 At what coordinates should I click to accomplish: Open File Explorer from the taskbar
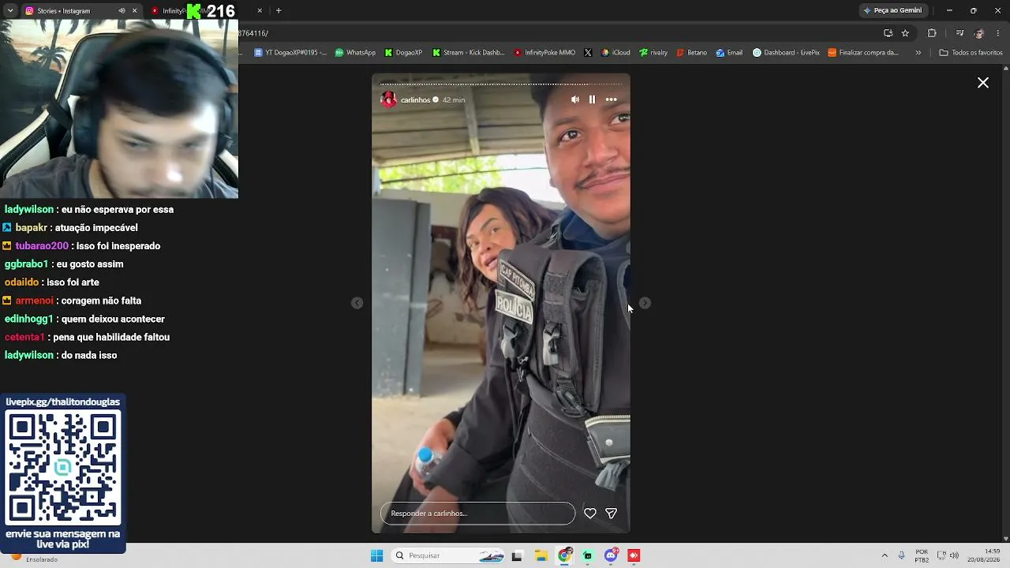(541, 555)
